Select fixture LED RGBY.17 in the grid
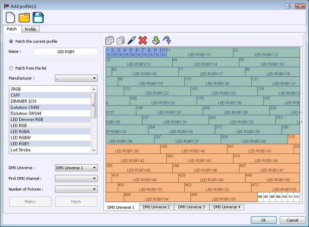Image resolution: width=309 pixels, height=227 pixels. click(212, 72)
